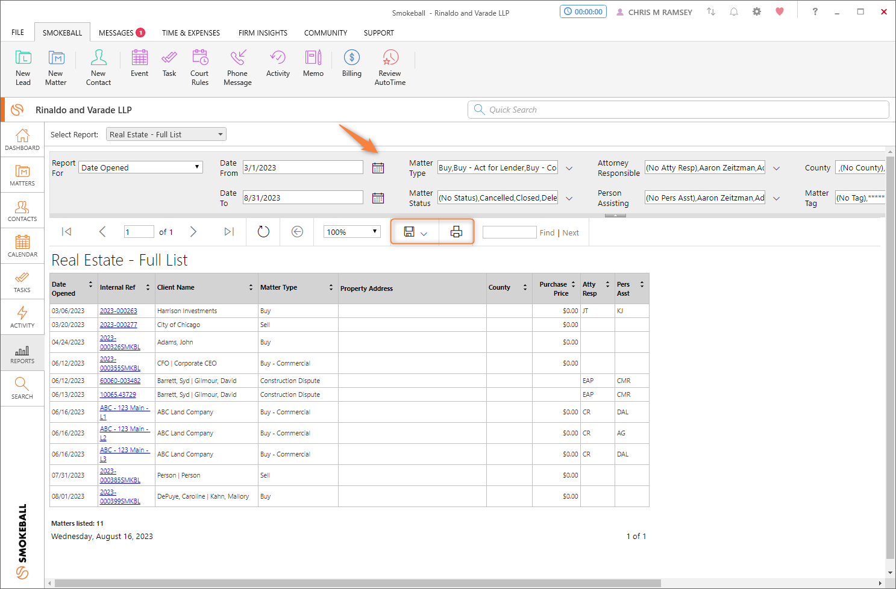
Task: Add a New Contact from ribbon
Action: (x=98, y=67)
